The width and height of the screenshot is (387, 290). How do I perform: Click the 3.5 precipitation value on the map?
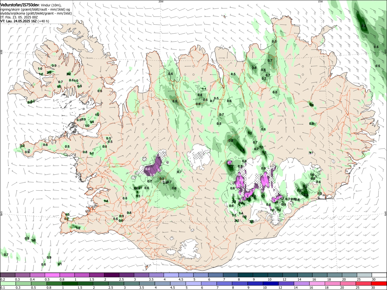252,222
